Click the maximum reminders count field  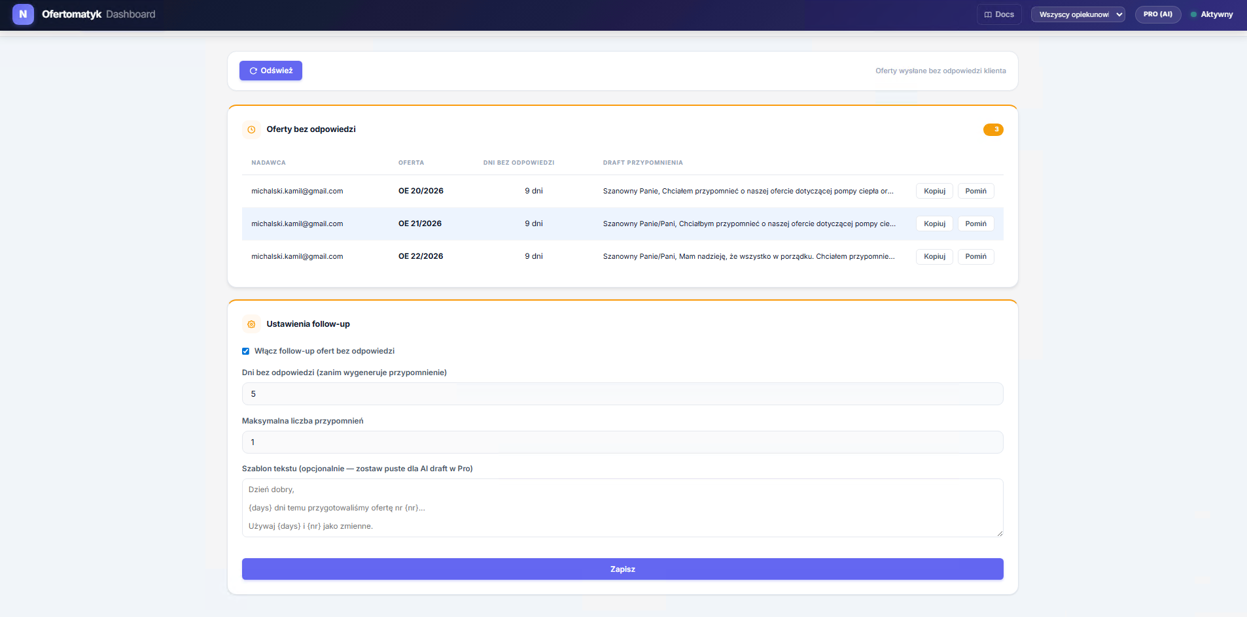(622, 442)
